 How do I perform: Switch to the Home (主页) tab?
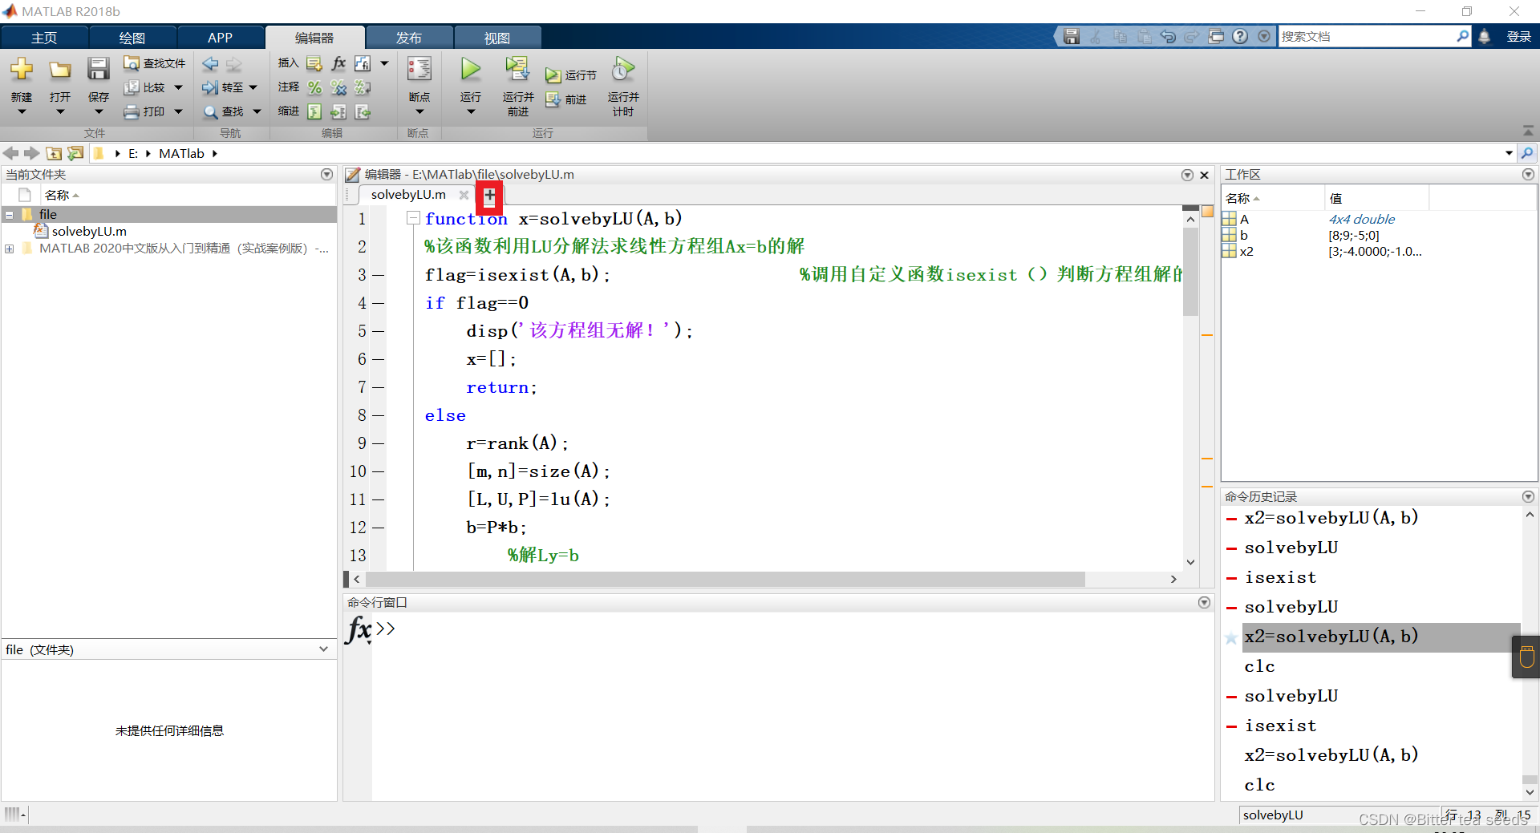pos(44,38)
